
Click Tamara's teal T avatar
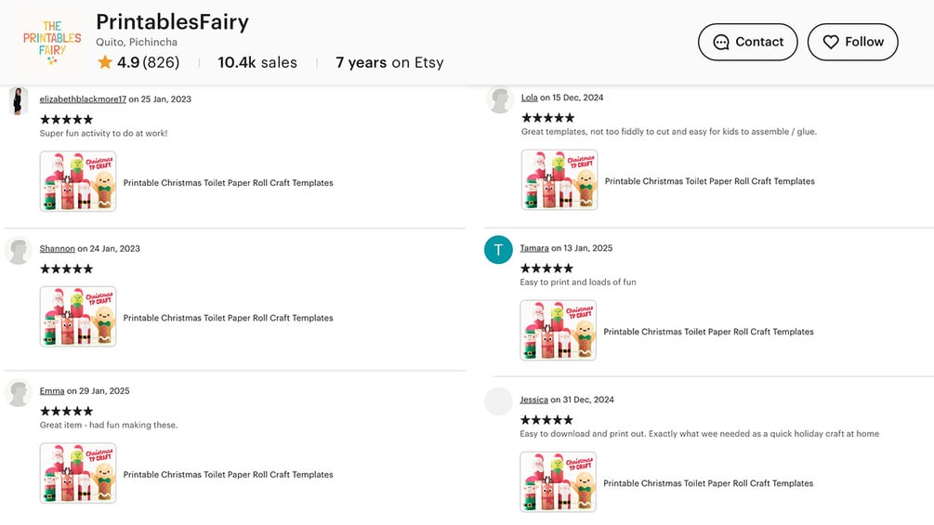pos(499,250)
